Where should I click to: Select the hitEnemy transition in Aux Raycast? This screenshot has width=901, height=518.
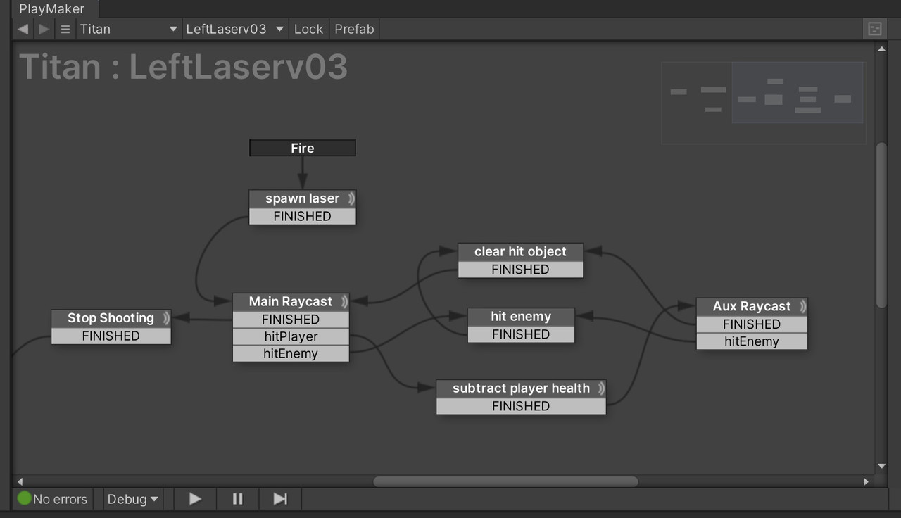[x=752, y=341]
